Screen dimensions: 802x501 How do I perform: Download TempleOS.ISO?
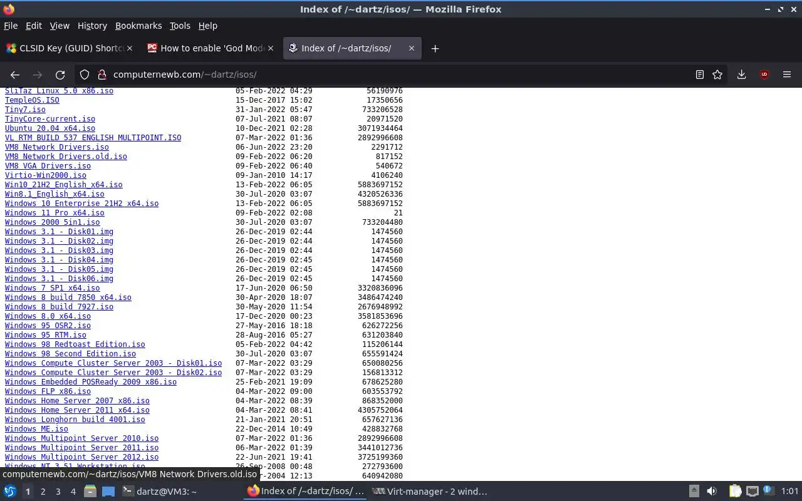tap(32, 100)
